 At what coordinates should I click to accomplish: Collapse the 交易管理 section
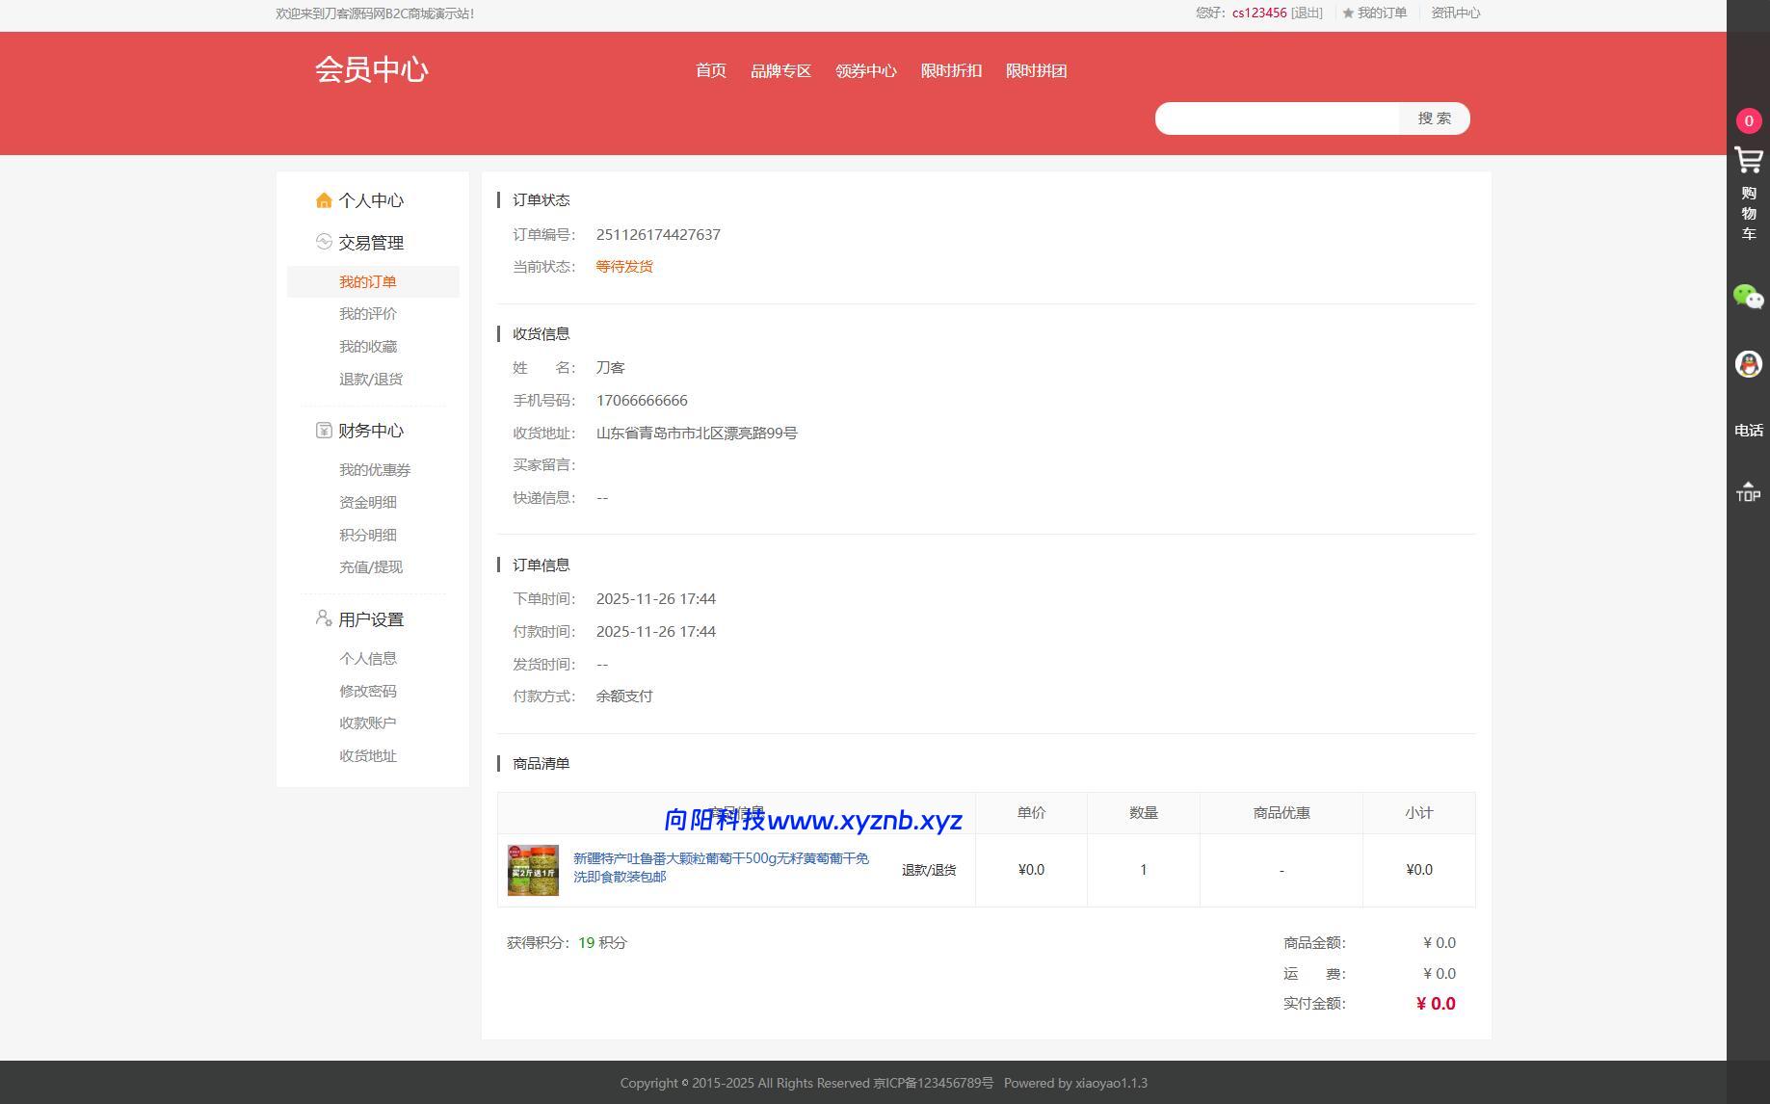pos(371,242)
